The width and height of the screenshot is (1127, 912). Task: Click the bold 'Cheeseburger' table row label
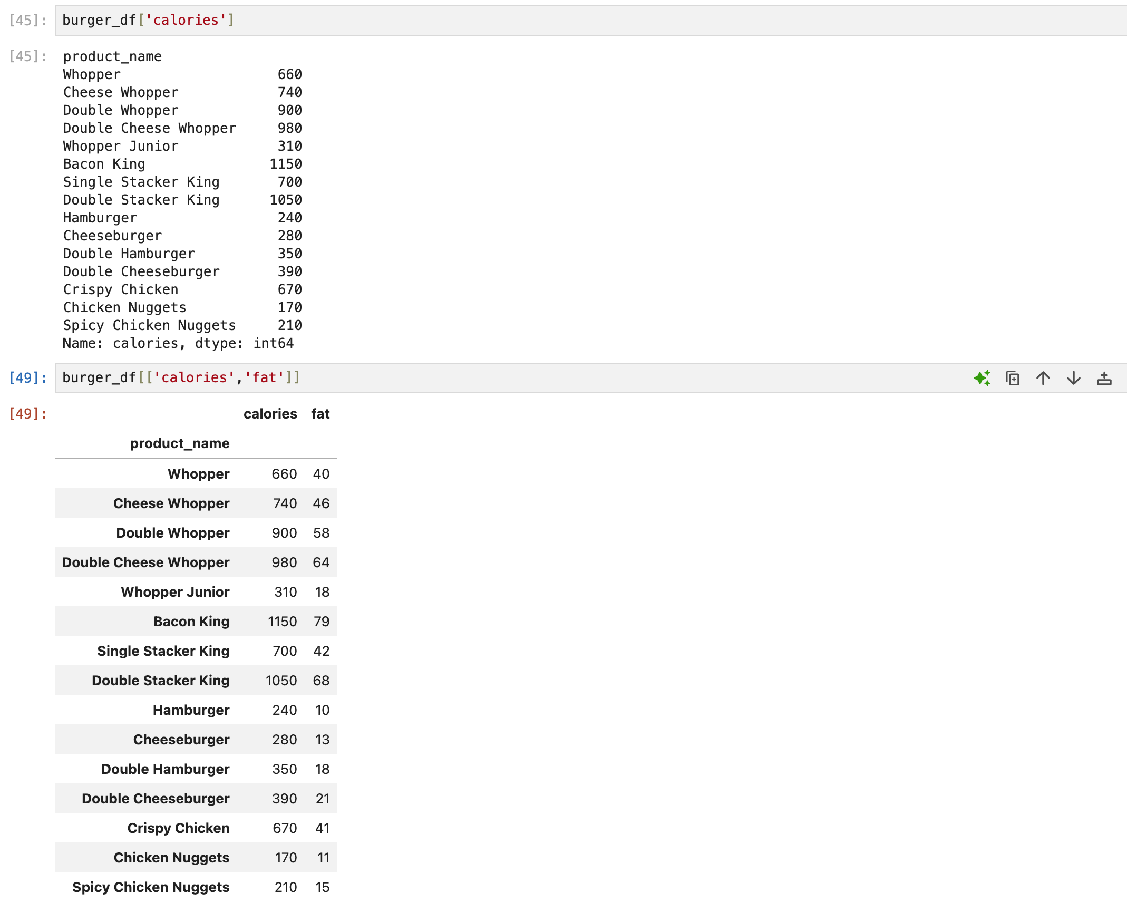(x=181, y=740)
